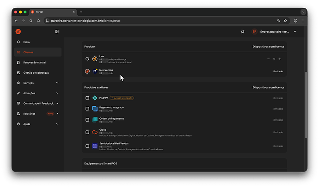Open Renovação manual in the sidebar
Image resolution: width=319 pixels, height=187 pixels.
point(34,62)
